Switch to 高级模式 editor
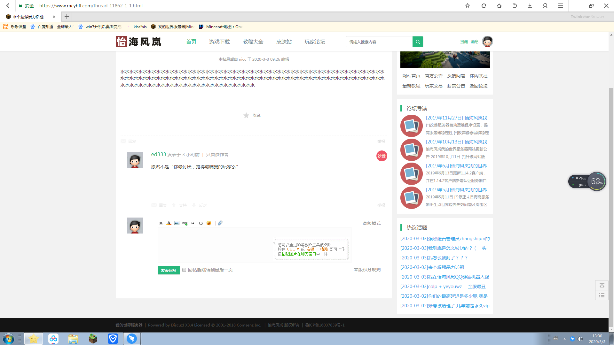 point(372,224)
